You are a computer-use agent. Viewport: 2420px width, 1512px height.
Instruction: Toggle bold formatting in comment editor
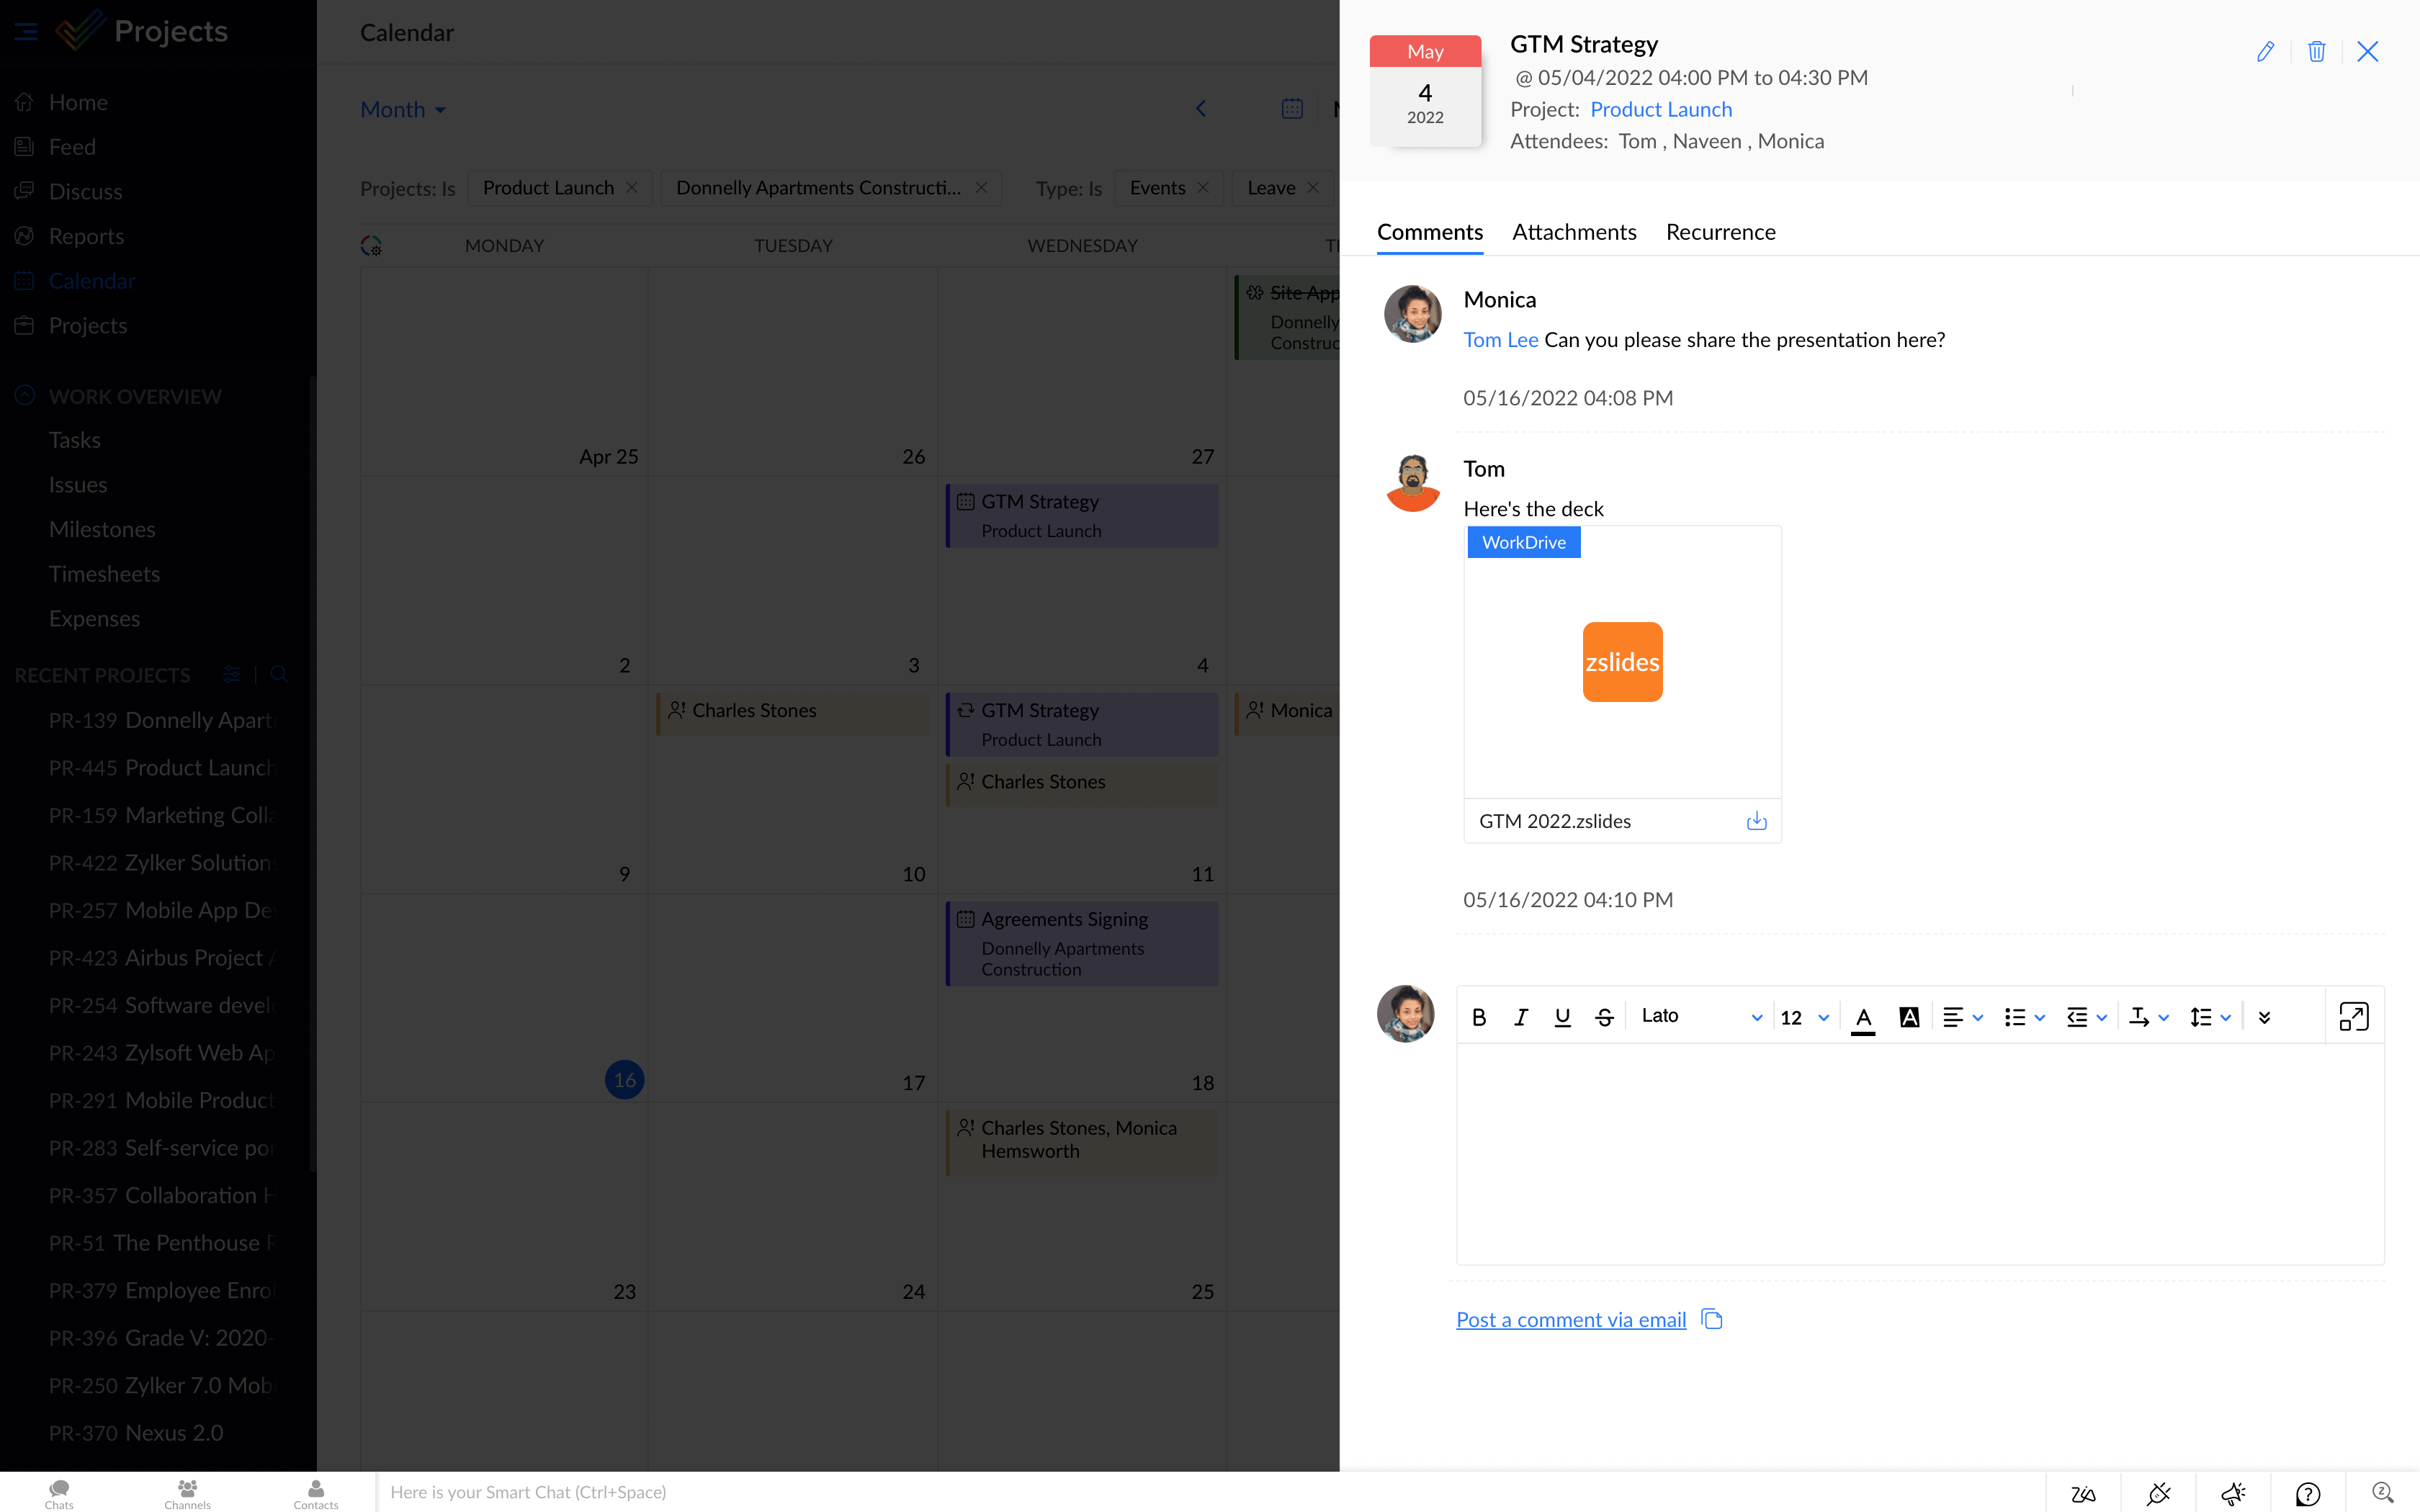[1479, 1017]
